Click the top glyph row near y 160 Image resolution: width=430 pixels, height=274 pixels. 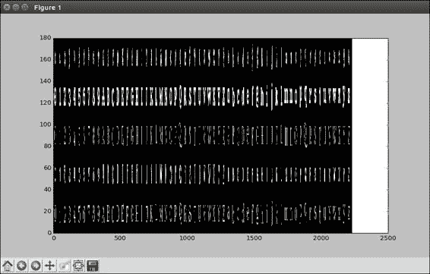click(202, 58)
